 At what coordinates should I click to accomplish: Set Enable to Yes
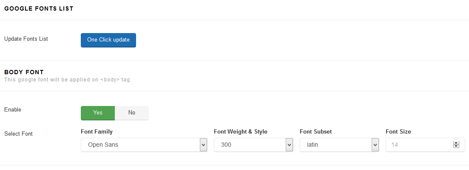tap(98, 113)
